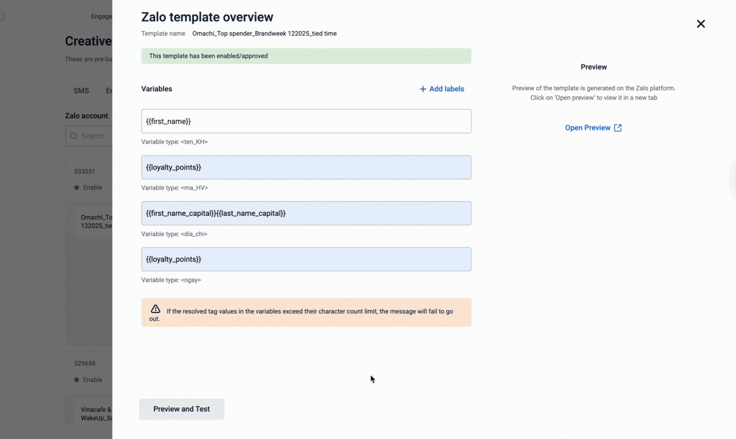This screenshot has height=439, width=736.
Task: Click the Zalo account heading in background
Action: [x=87, y=116]
